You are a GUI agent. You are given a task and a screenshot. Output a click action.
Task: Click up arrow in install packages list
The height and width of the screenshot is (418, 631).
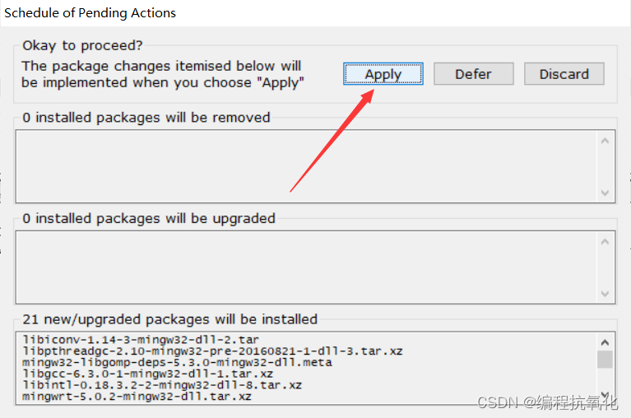pyautogui.click(x=605, y=342)
